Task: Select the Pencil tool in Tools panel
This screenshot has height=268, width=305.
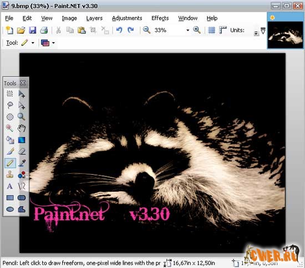Action: click(x=10, y=163)
